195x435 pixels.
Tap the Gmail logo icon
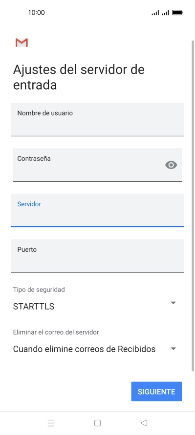pos(22,43)
